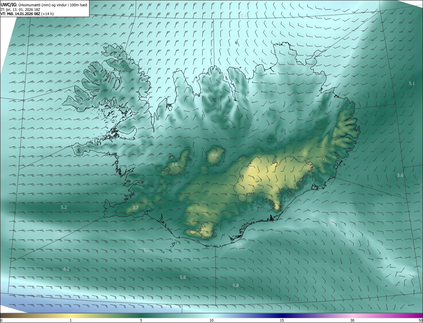Click the '3.7' value label on the map
This screenshot has height=323, width=423.
(135, 208)
